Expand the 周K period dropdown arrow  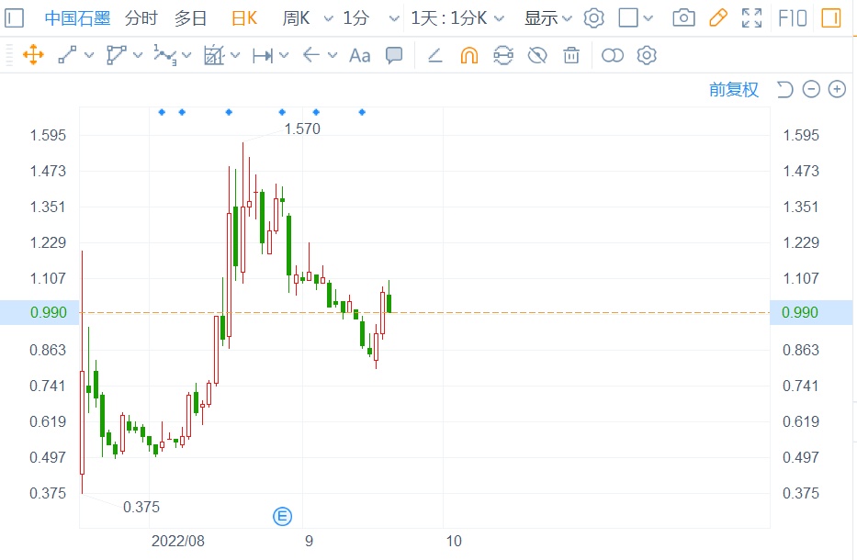tap(329, 18)
